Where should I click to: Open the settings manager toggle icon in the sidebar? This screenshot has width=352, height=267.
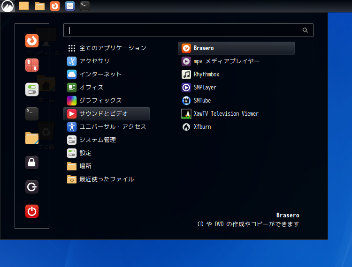click(x=32, y=89)
